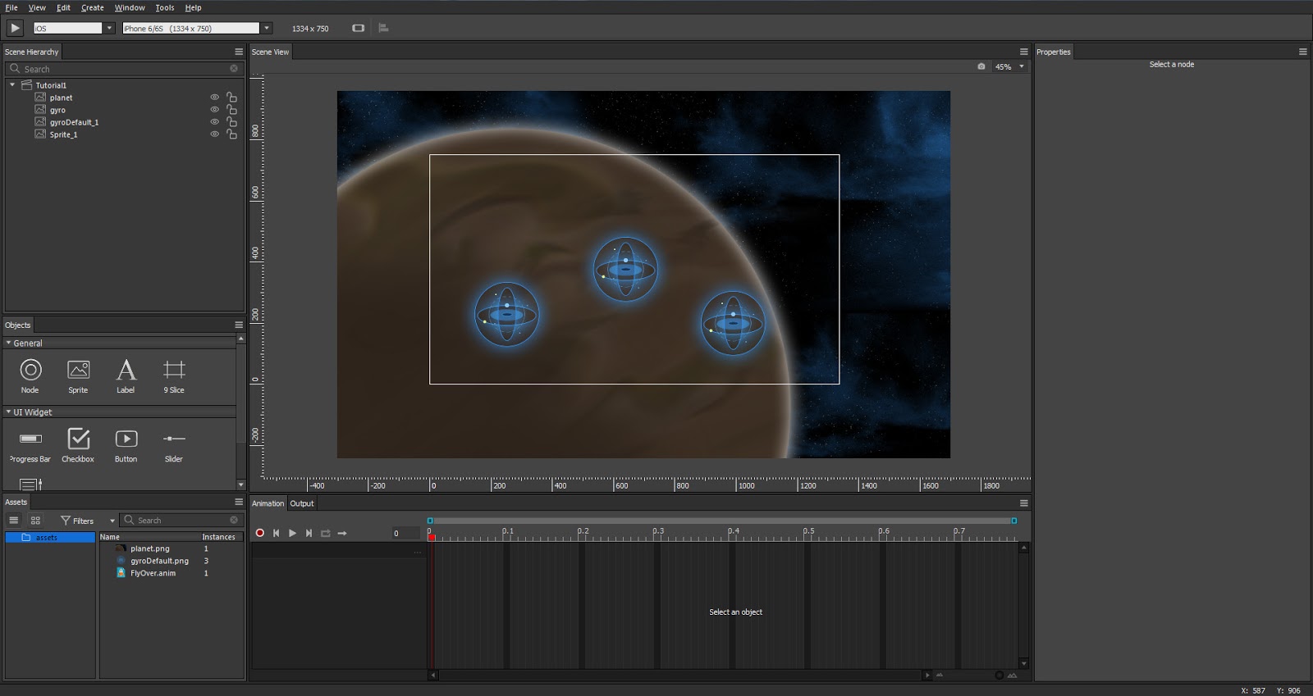The width and height of the screenshot is (1313, 696).
Task: Switch to the Output tab
Action: click(302, 503)
